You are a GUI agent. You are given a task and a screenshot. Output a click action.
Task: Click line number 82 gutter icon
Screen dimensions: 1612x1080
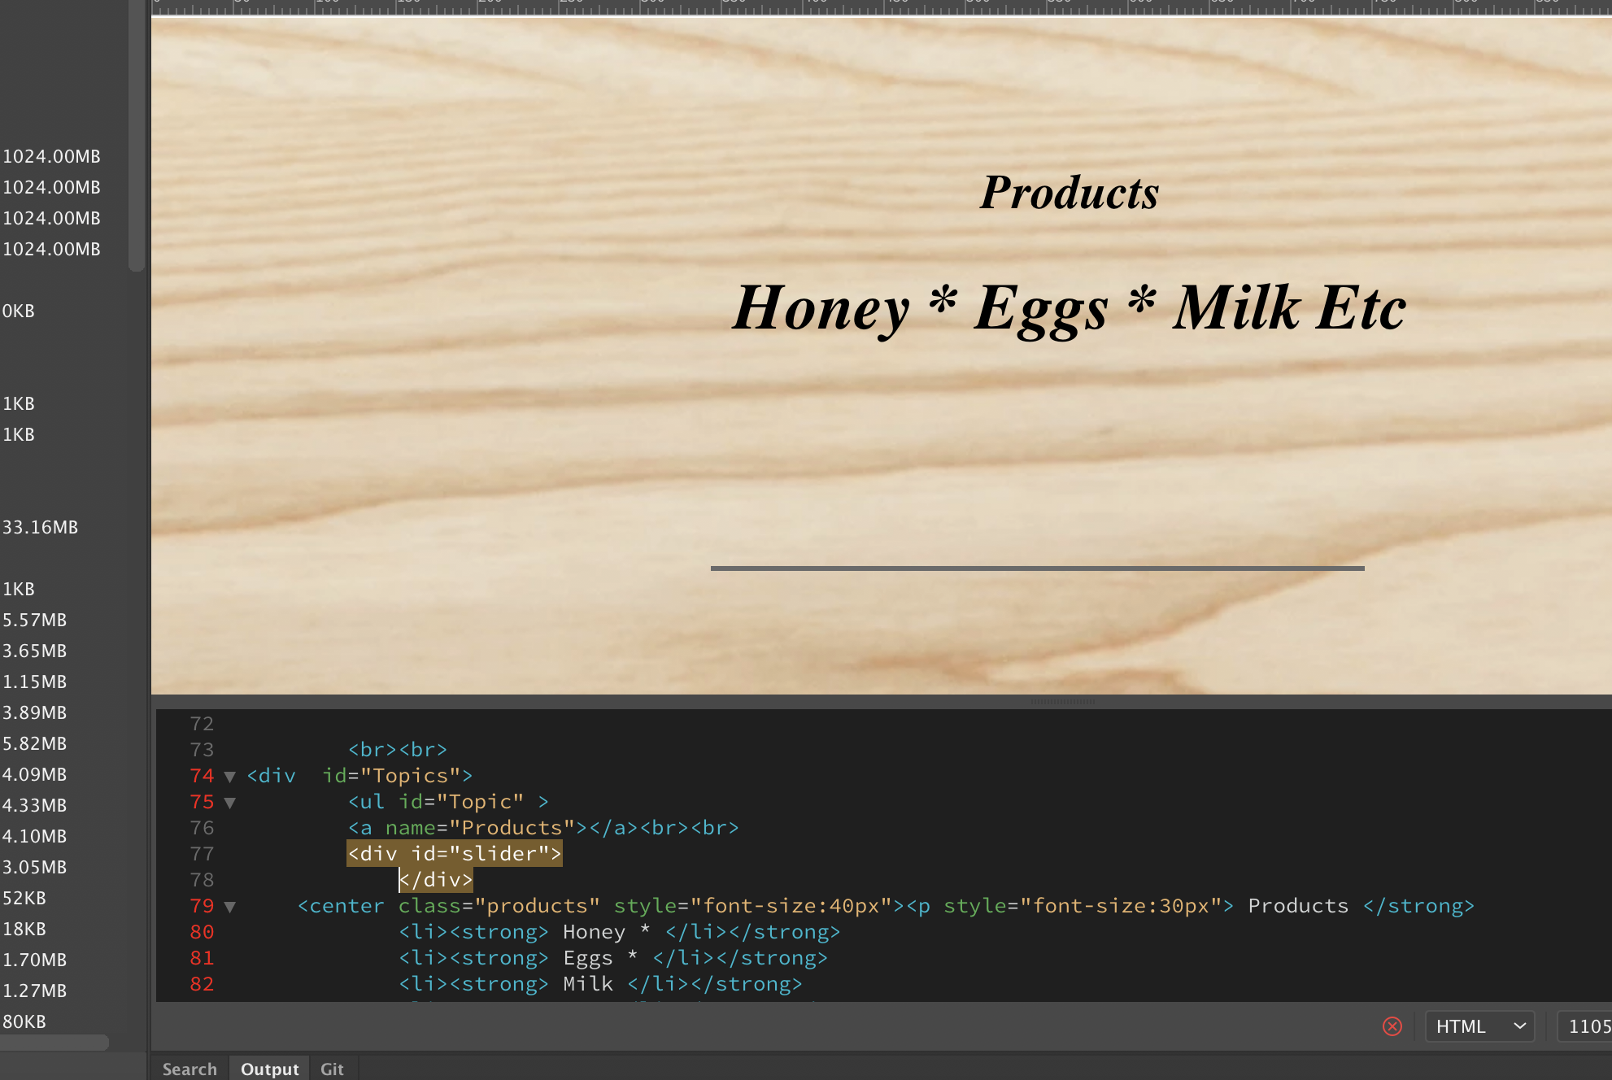202,982
